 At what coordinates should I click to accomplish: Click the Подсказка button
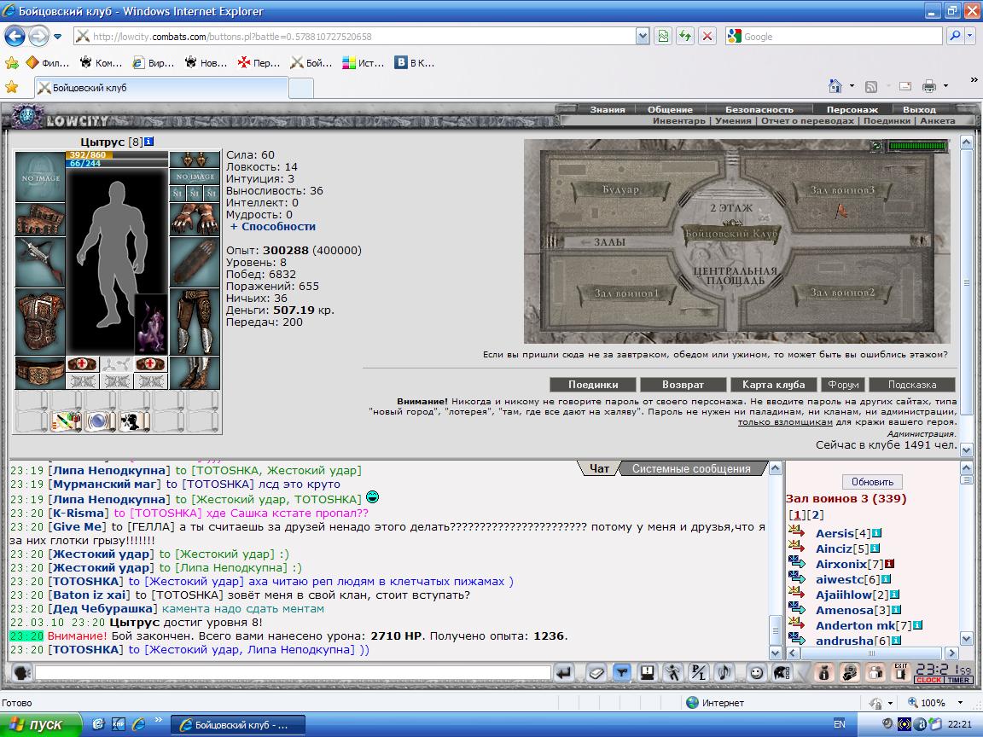click(912, 384)
